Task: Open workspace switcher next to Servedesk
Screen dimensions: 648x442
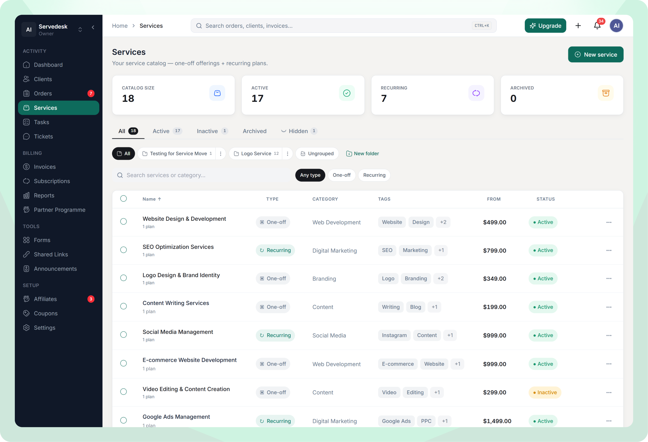Action: (80, 29)
